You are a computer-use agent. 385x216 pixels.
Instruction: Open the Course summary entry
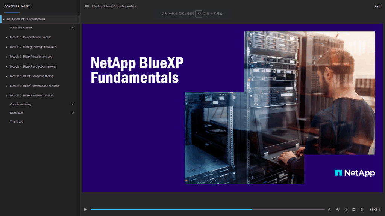(21, 104)
